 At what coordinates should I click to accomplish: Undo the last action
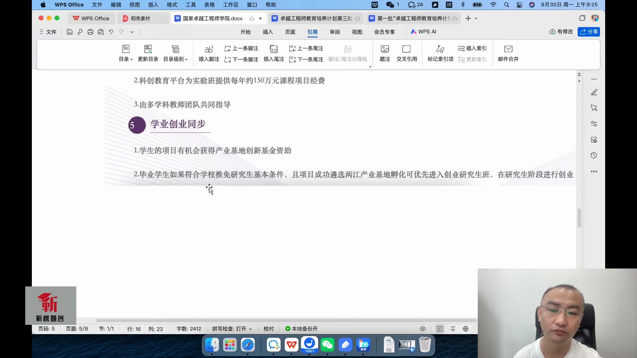(111, 32)
